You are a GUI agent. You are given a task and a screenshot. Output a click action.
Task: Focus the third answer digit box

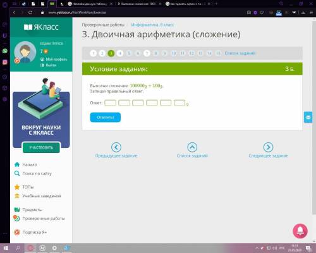(138, 103)
